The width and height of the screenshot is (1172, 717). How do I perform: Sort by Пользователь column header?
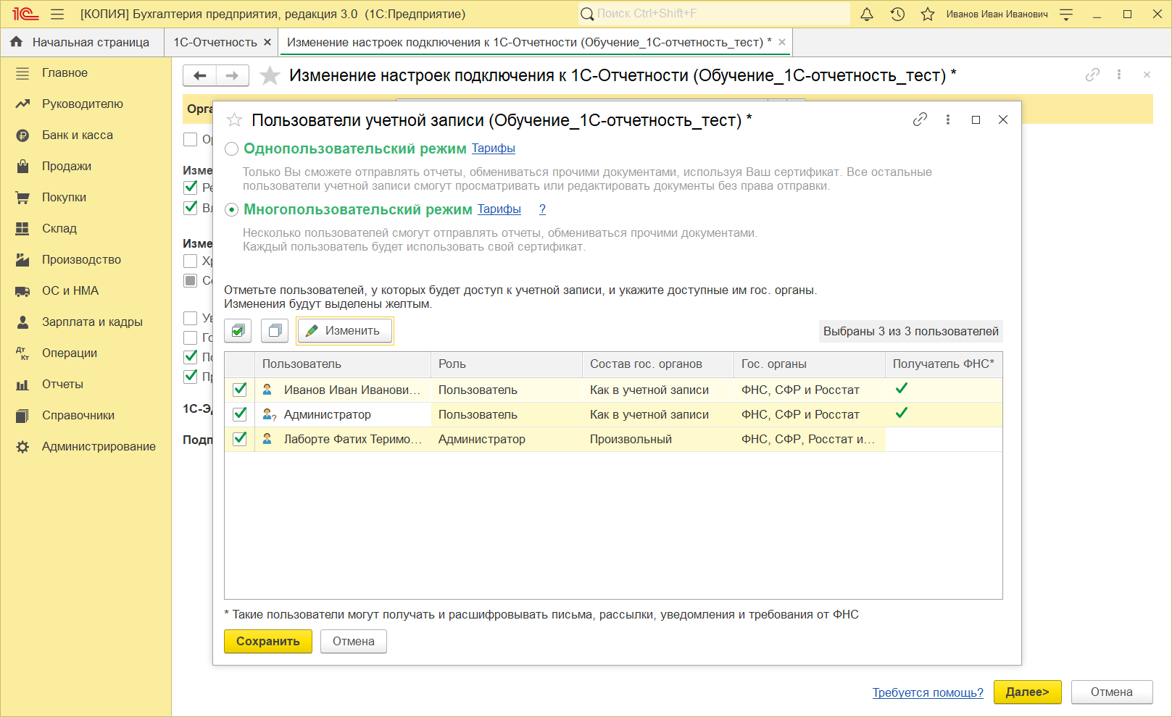[x=343, y=364]
